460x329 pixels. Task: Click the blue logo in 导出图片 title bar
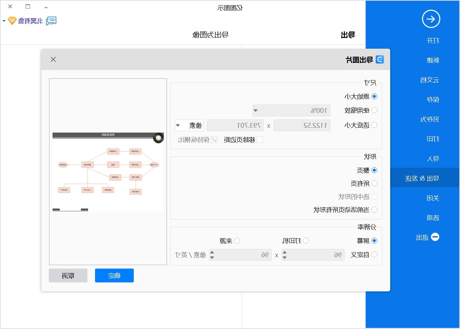click(380, 59)
